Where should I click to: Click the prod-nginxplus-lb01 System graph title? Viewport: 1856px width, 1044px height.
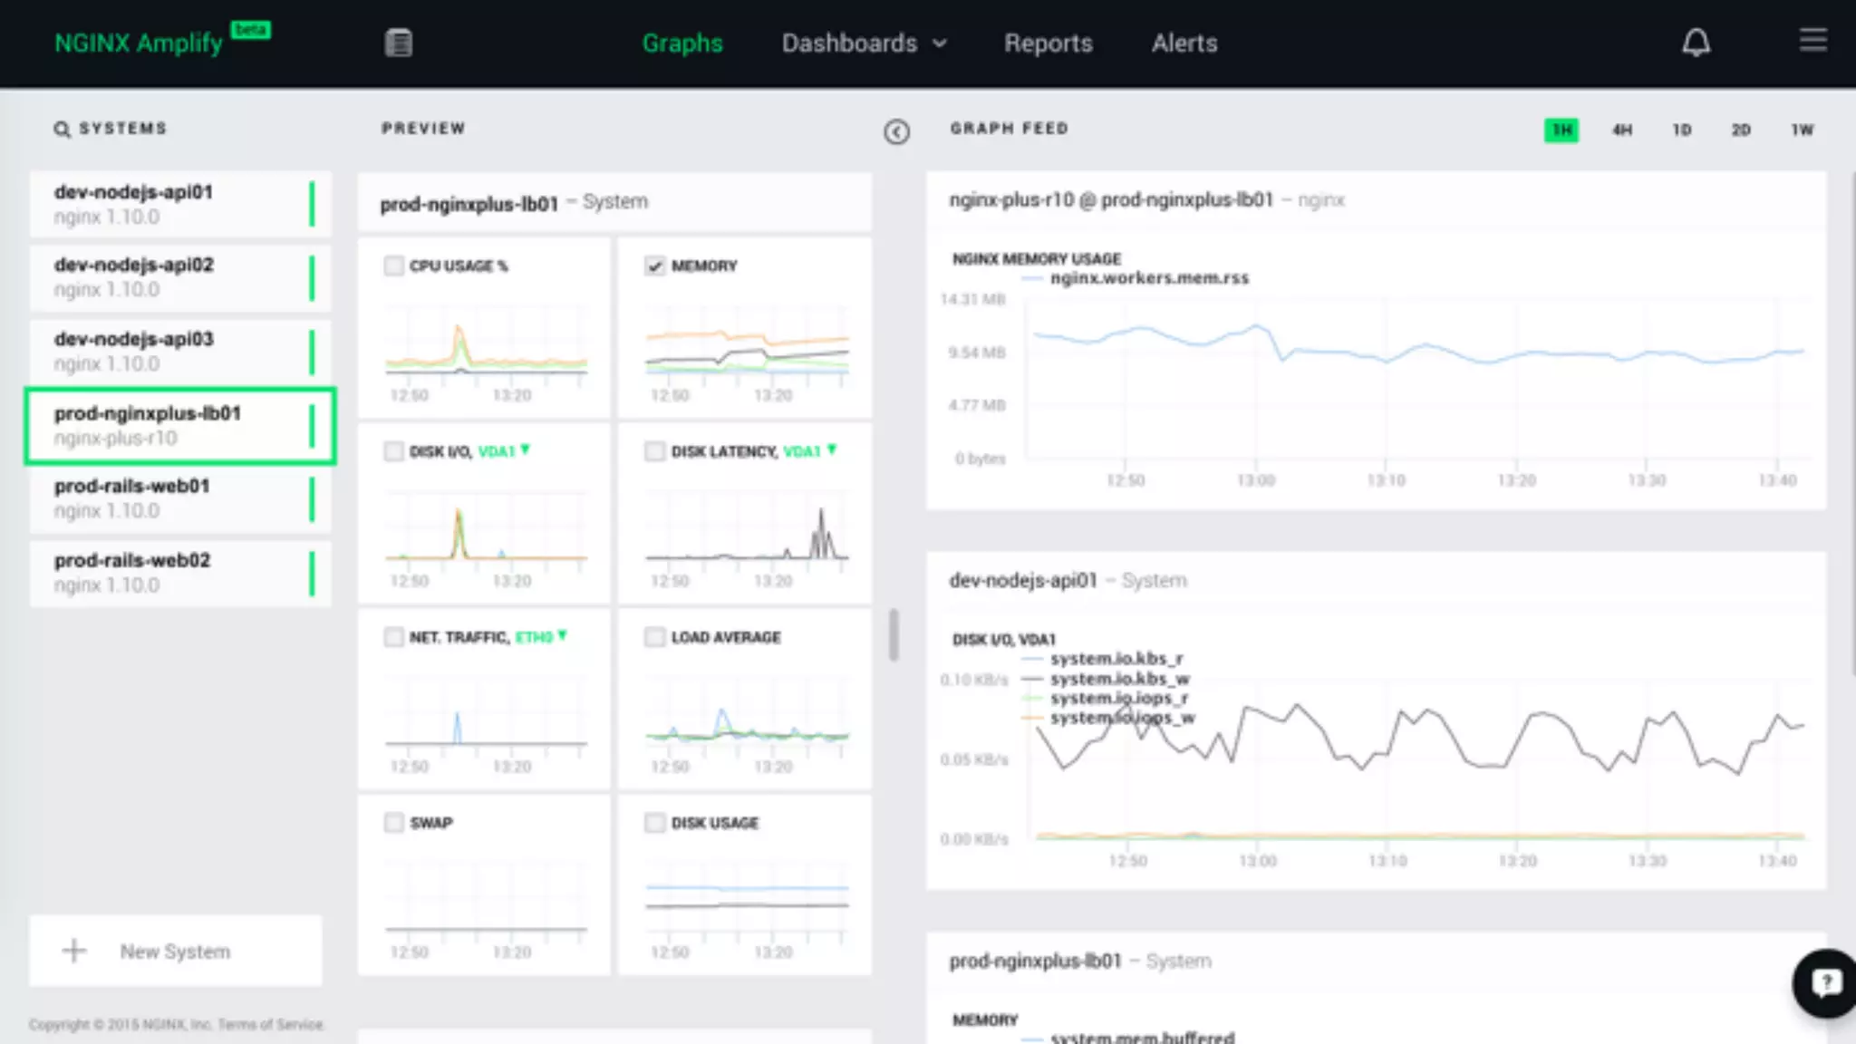pos(1079,961)
